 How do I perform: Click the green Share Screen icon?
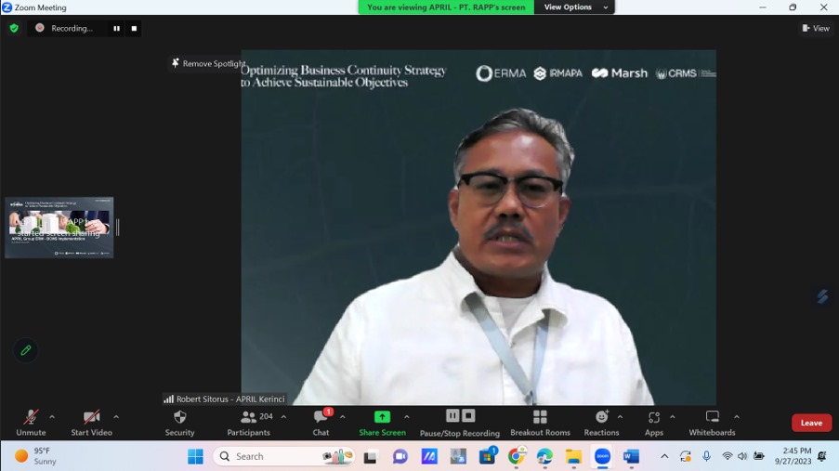coord(382,417)
